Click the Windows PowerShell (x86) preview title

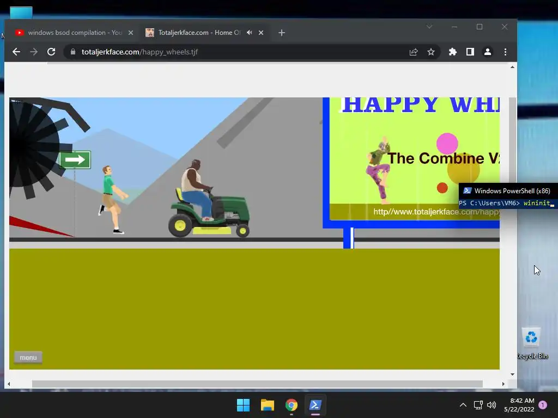[x=512, y=191]
